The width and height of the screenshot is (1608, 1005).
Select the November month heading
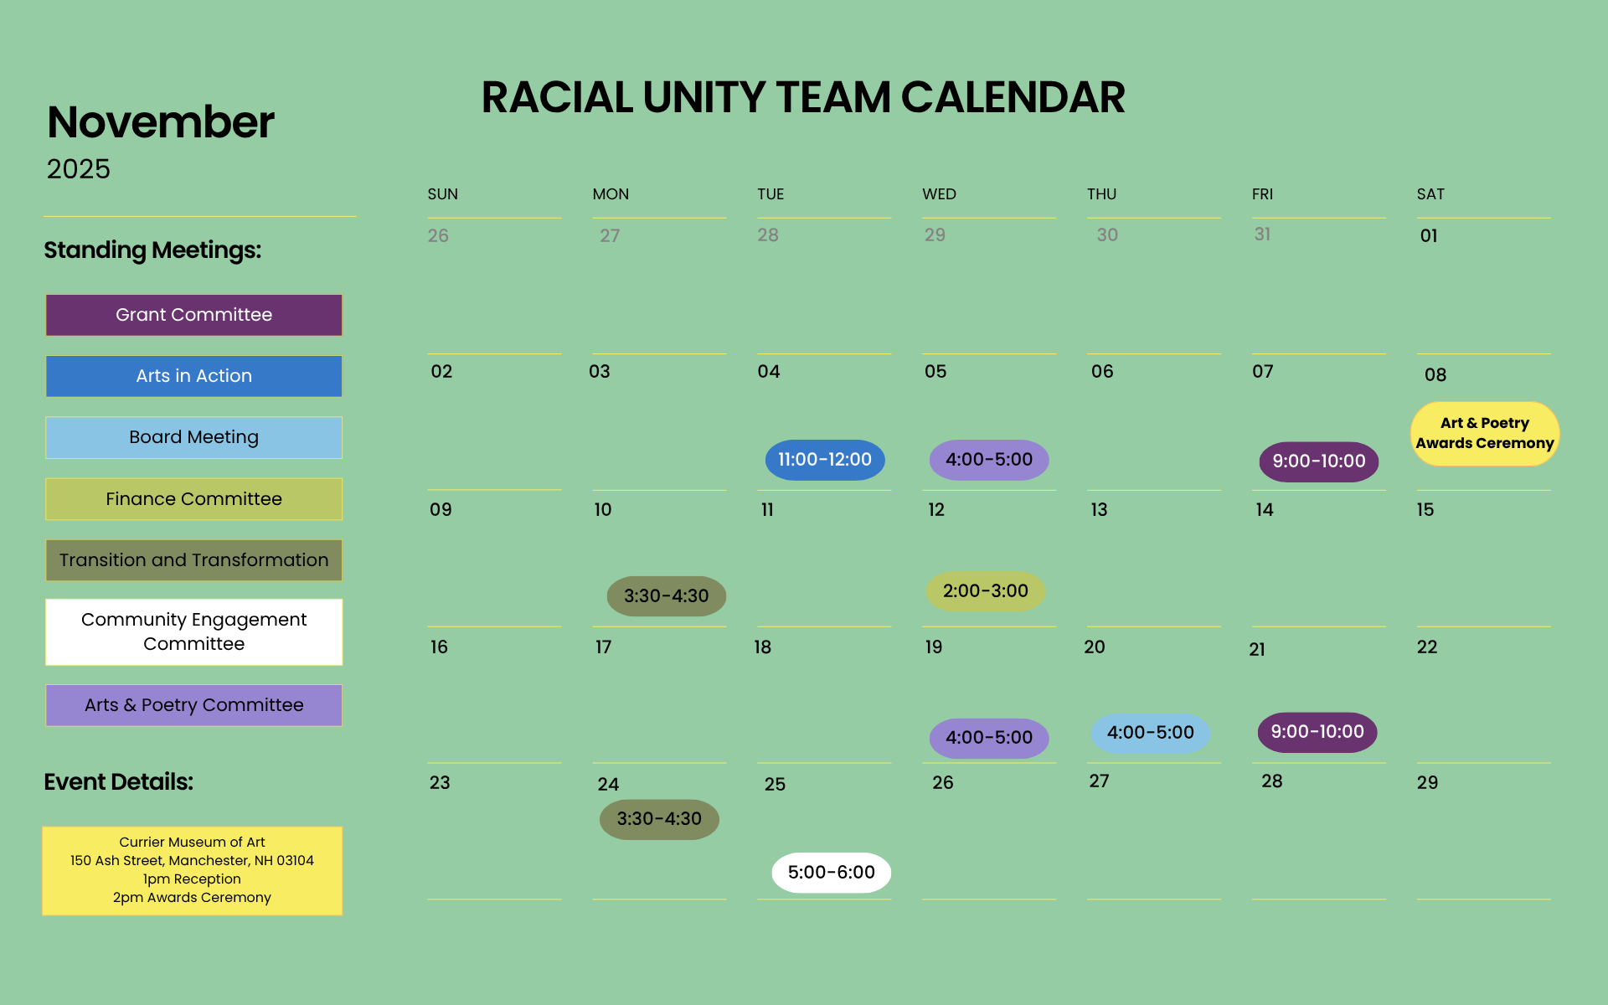click(x=161, y=122)
